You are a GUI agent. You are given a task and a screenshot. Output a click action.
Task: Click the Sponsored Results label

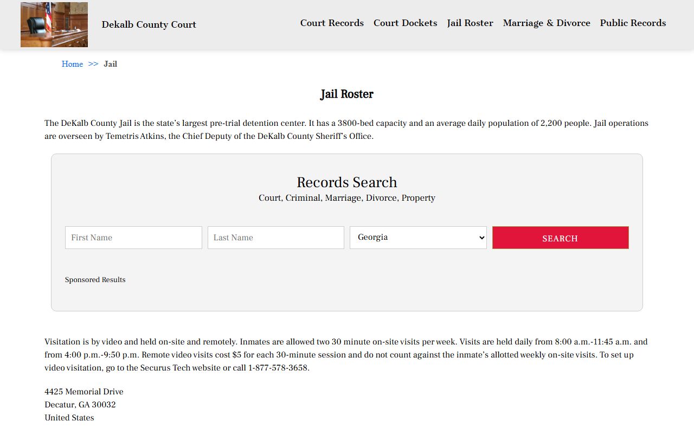[x=95, y=280]
